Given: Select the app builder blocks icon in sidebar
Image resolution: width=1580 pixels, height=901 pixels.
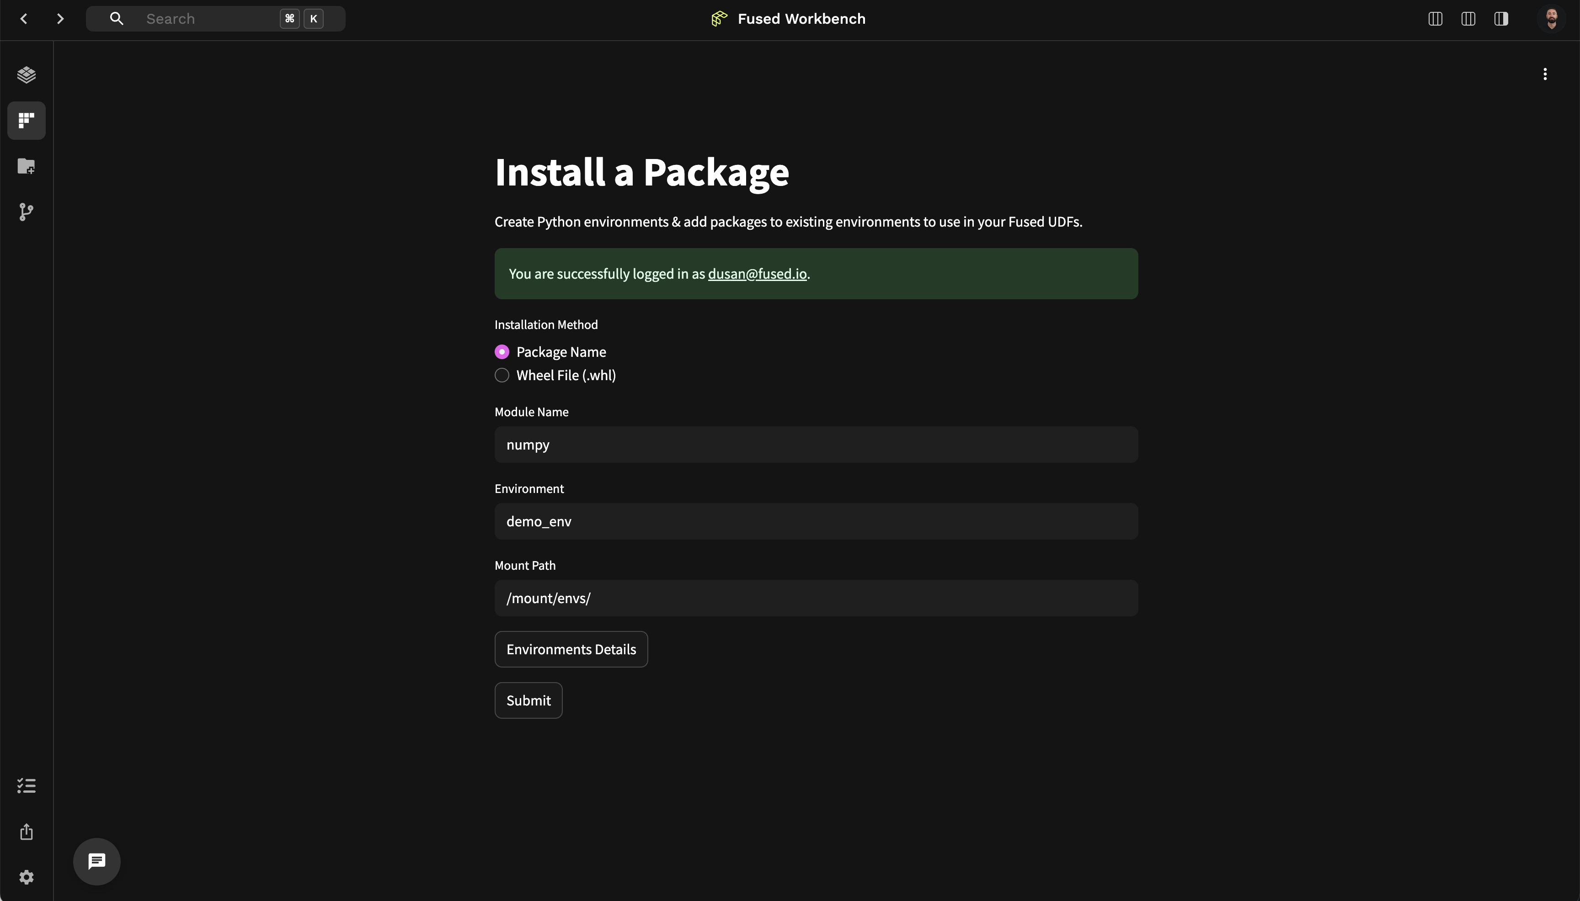Looking at the screenshot, I should (26, 120).
